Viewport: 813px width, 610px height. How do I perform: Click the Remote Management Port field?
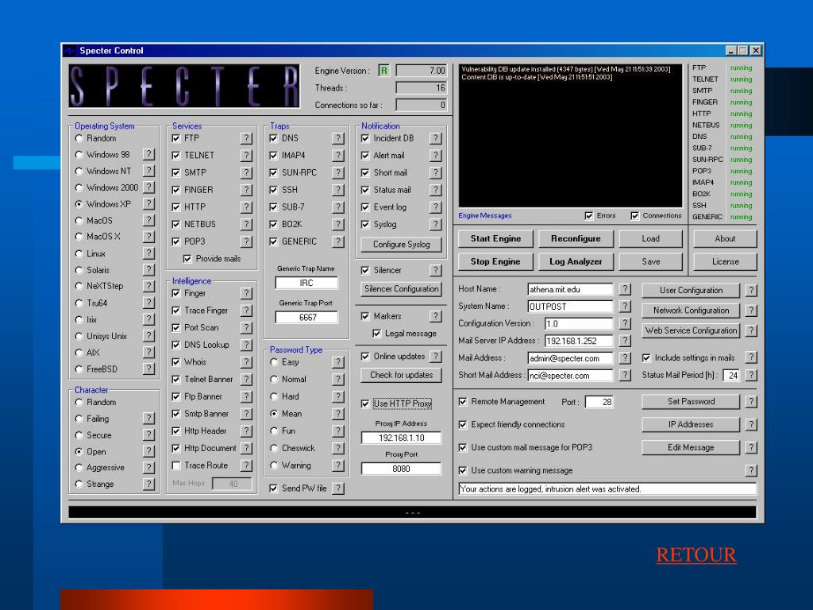tap(599, 401)
